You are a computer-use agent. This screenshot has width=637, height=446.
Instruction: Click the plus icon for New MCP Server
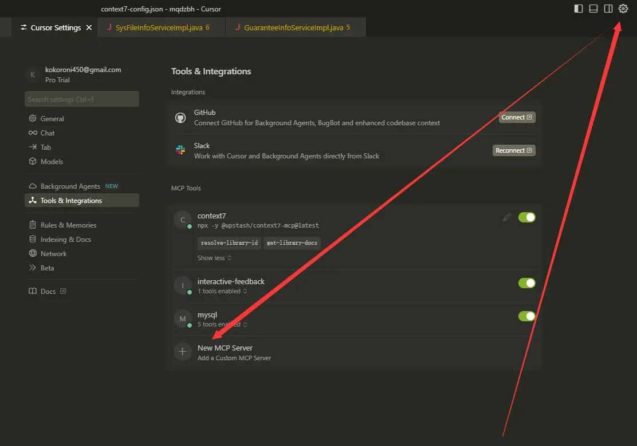182,352
